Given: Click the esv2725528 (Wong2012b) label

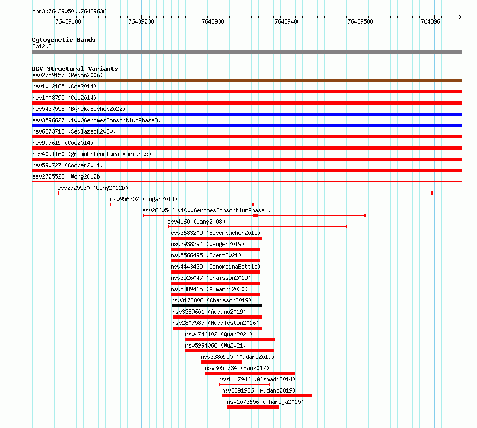Looking at the screenshot, I should pos(68,176).
